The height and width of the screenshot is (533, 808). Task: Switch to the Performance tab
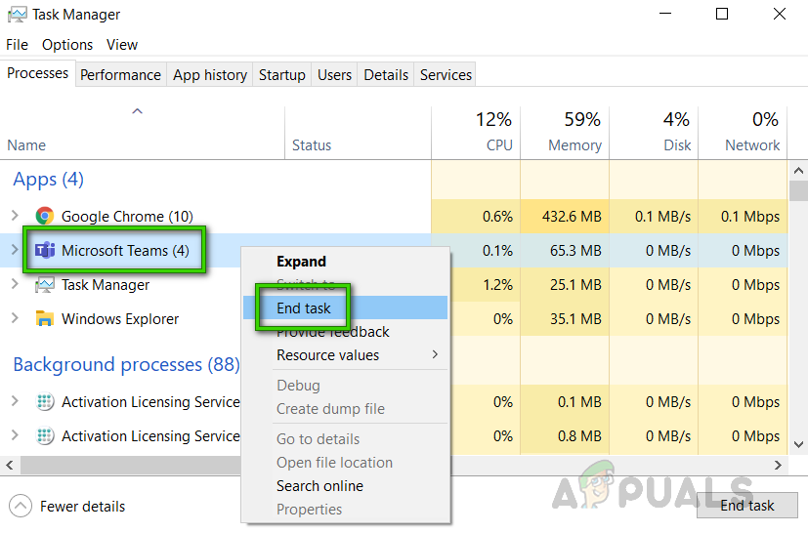[x=120, y=75]
